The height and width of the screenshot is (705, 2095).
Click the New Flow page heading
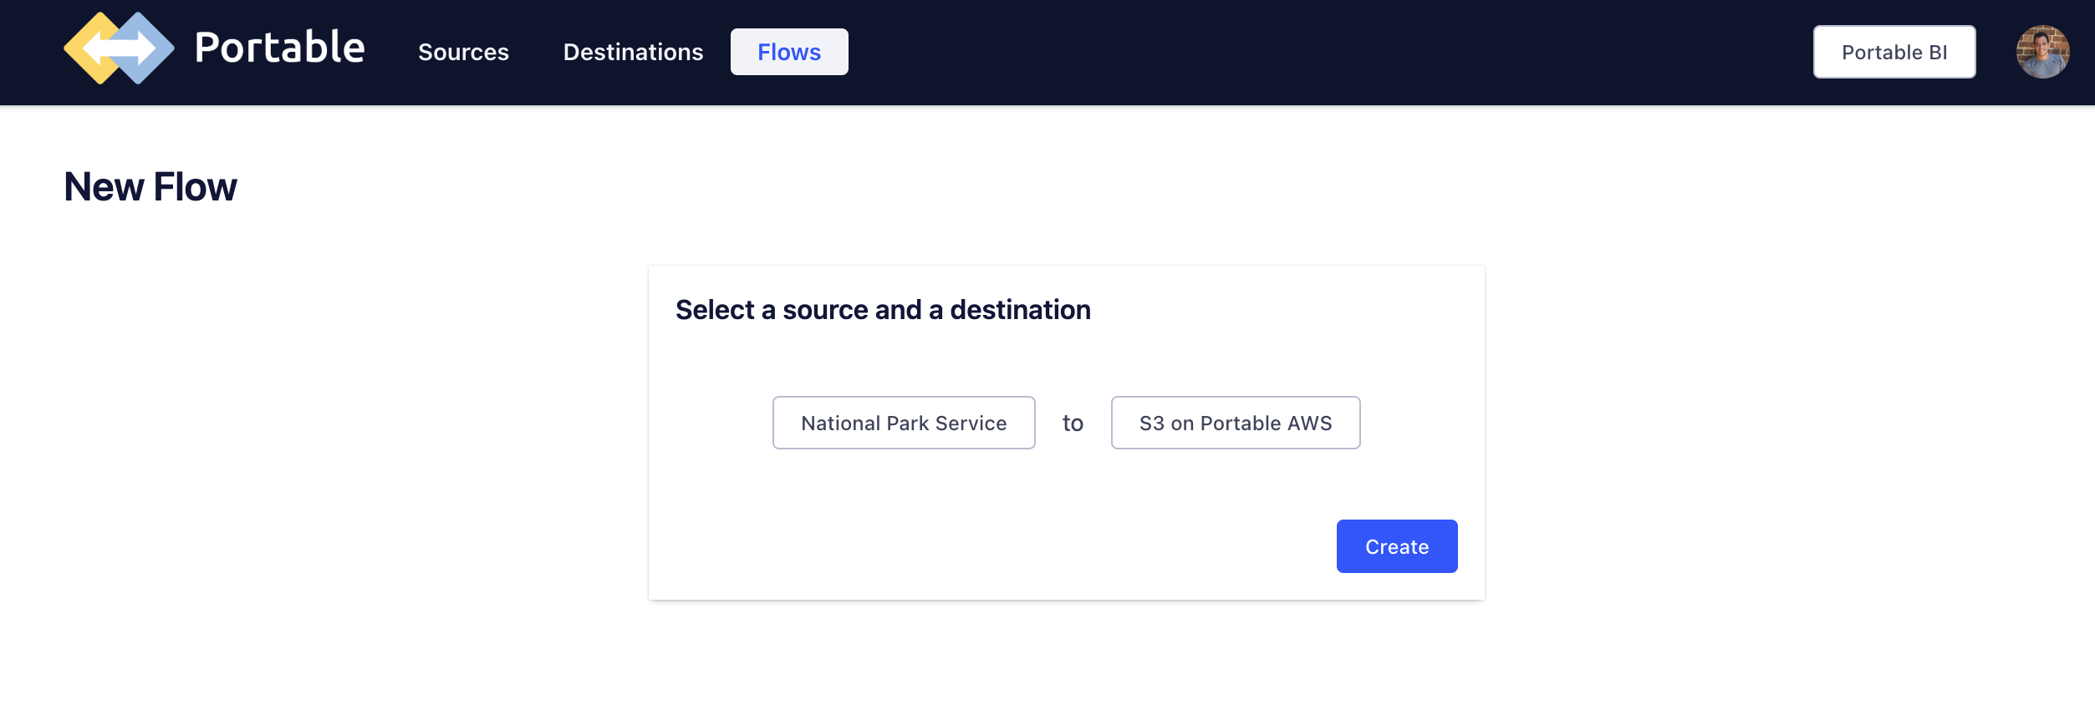[150, 187]
